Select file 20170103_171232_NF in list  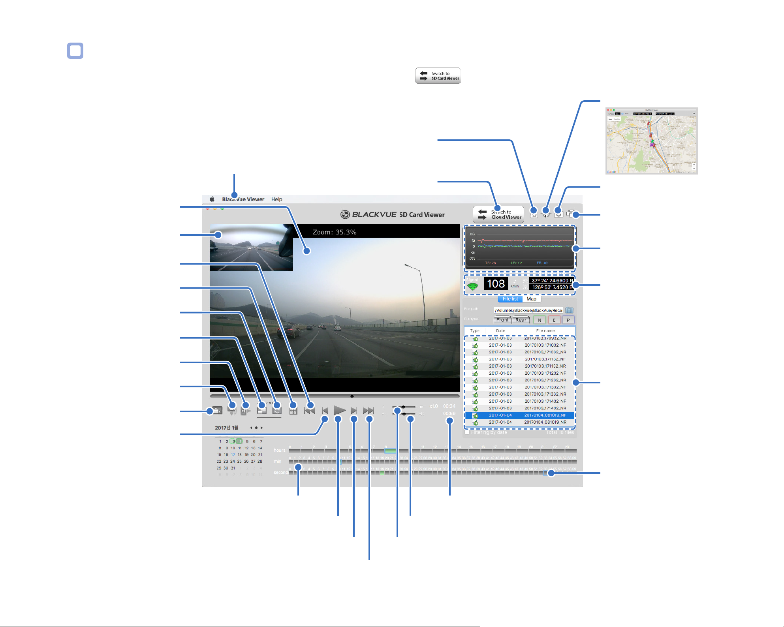(x=520, y=373)
